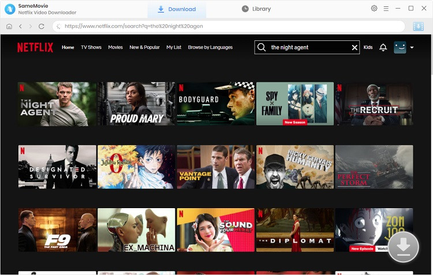This screenshot has width=433, height=275.
Task: Click the New Episode badge on Zom 100
Action: pos(362,248)
